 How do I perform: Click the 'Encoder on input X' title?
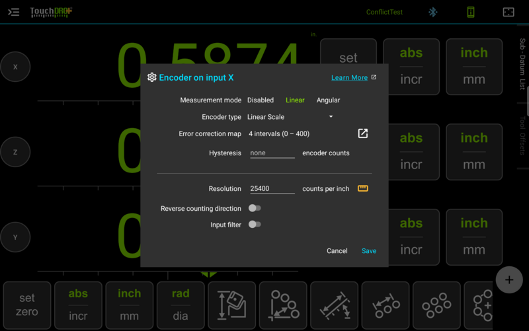[196, 77]
